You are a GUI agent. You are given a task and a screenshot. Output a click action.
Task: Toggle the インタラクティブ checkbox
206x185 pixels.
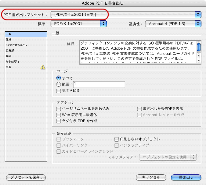(116, 145)
